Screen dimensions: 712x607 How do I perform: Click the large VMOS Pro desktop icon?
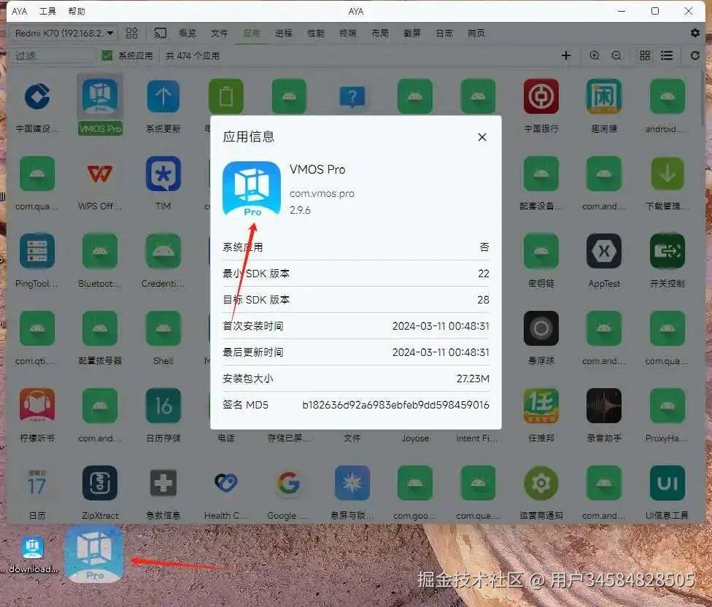tap(94, 554)
